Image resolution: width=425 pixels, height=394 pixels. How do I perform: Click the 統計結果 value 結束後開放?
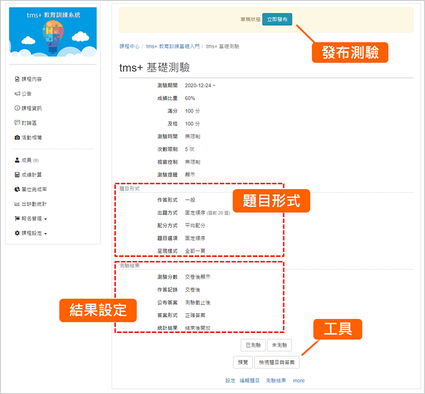[198, 328]
